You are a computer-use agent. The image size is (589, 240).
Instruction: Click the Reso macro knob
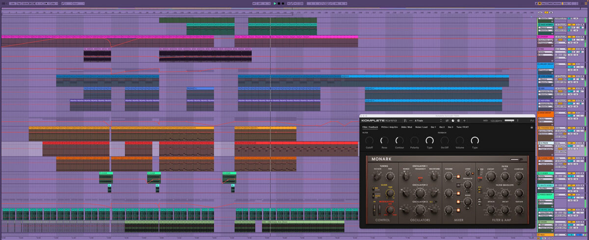point(384,140)
